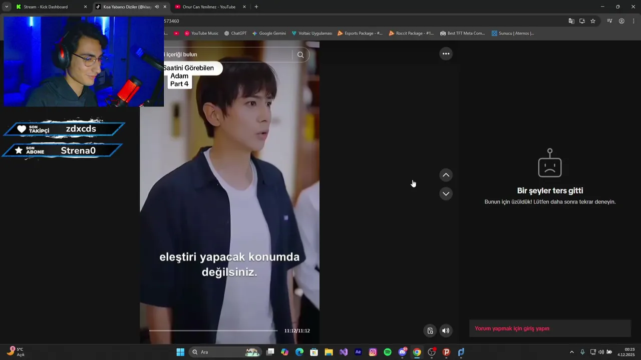
Task: Click the Chrome icon in taskbar
Action: pyautogui.click(x=417, y=352)
